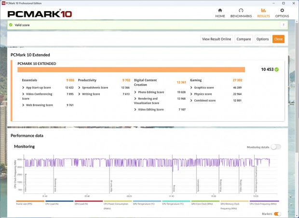Close the result with orange Close button
Screen dimensions: 299x218
[x=278, y=39]
